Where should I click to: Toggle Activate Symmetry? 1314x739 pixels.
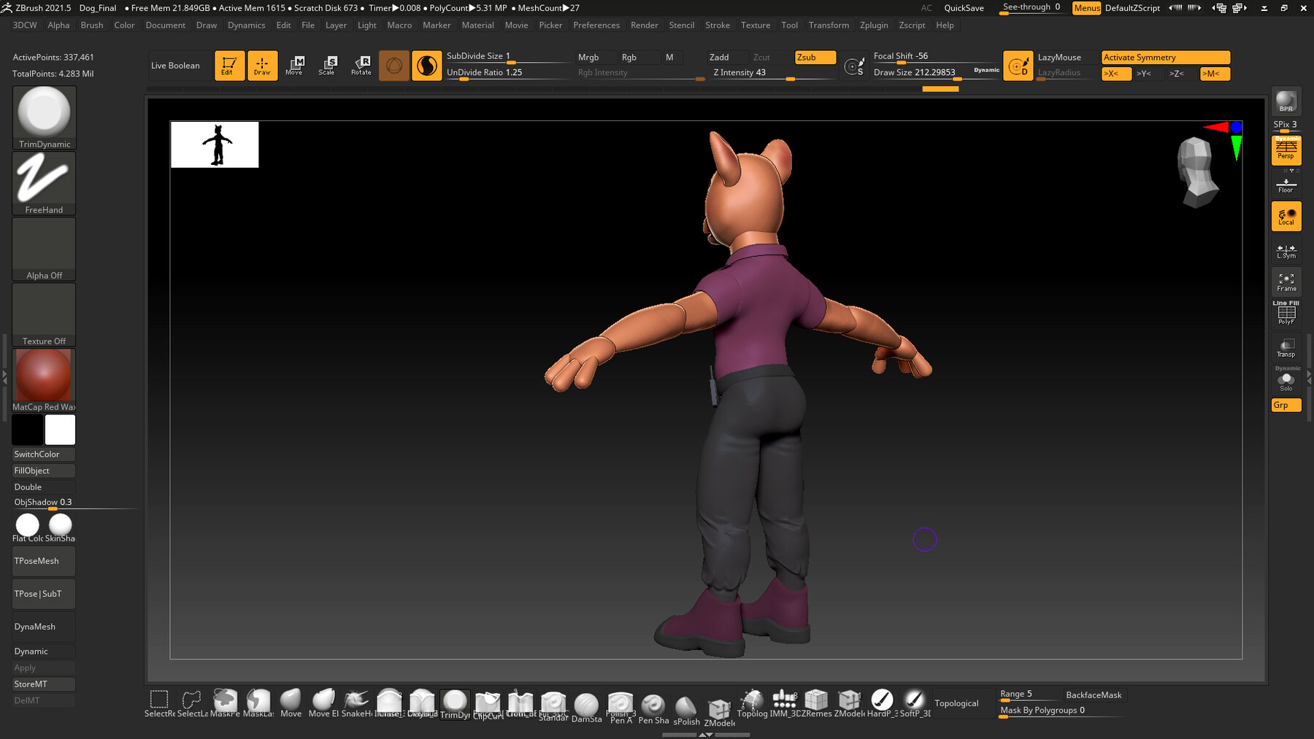1165,57
